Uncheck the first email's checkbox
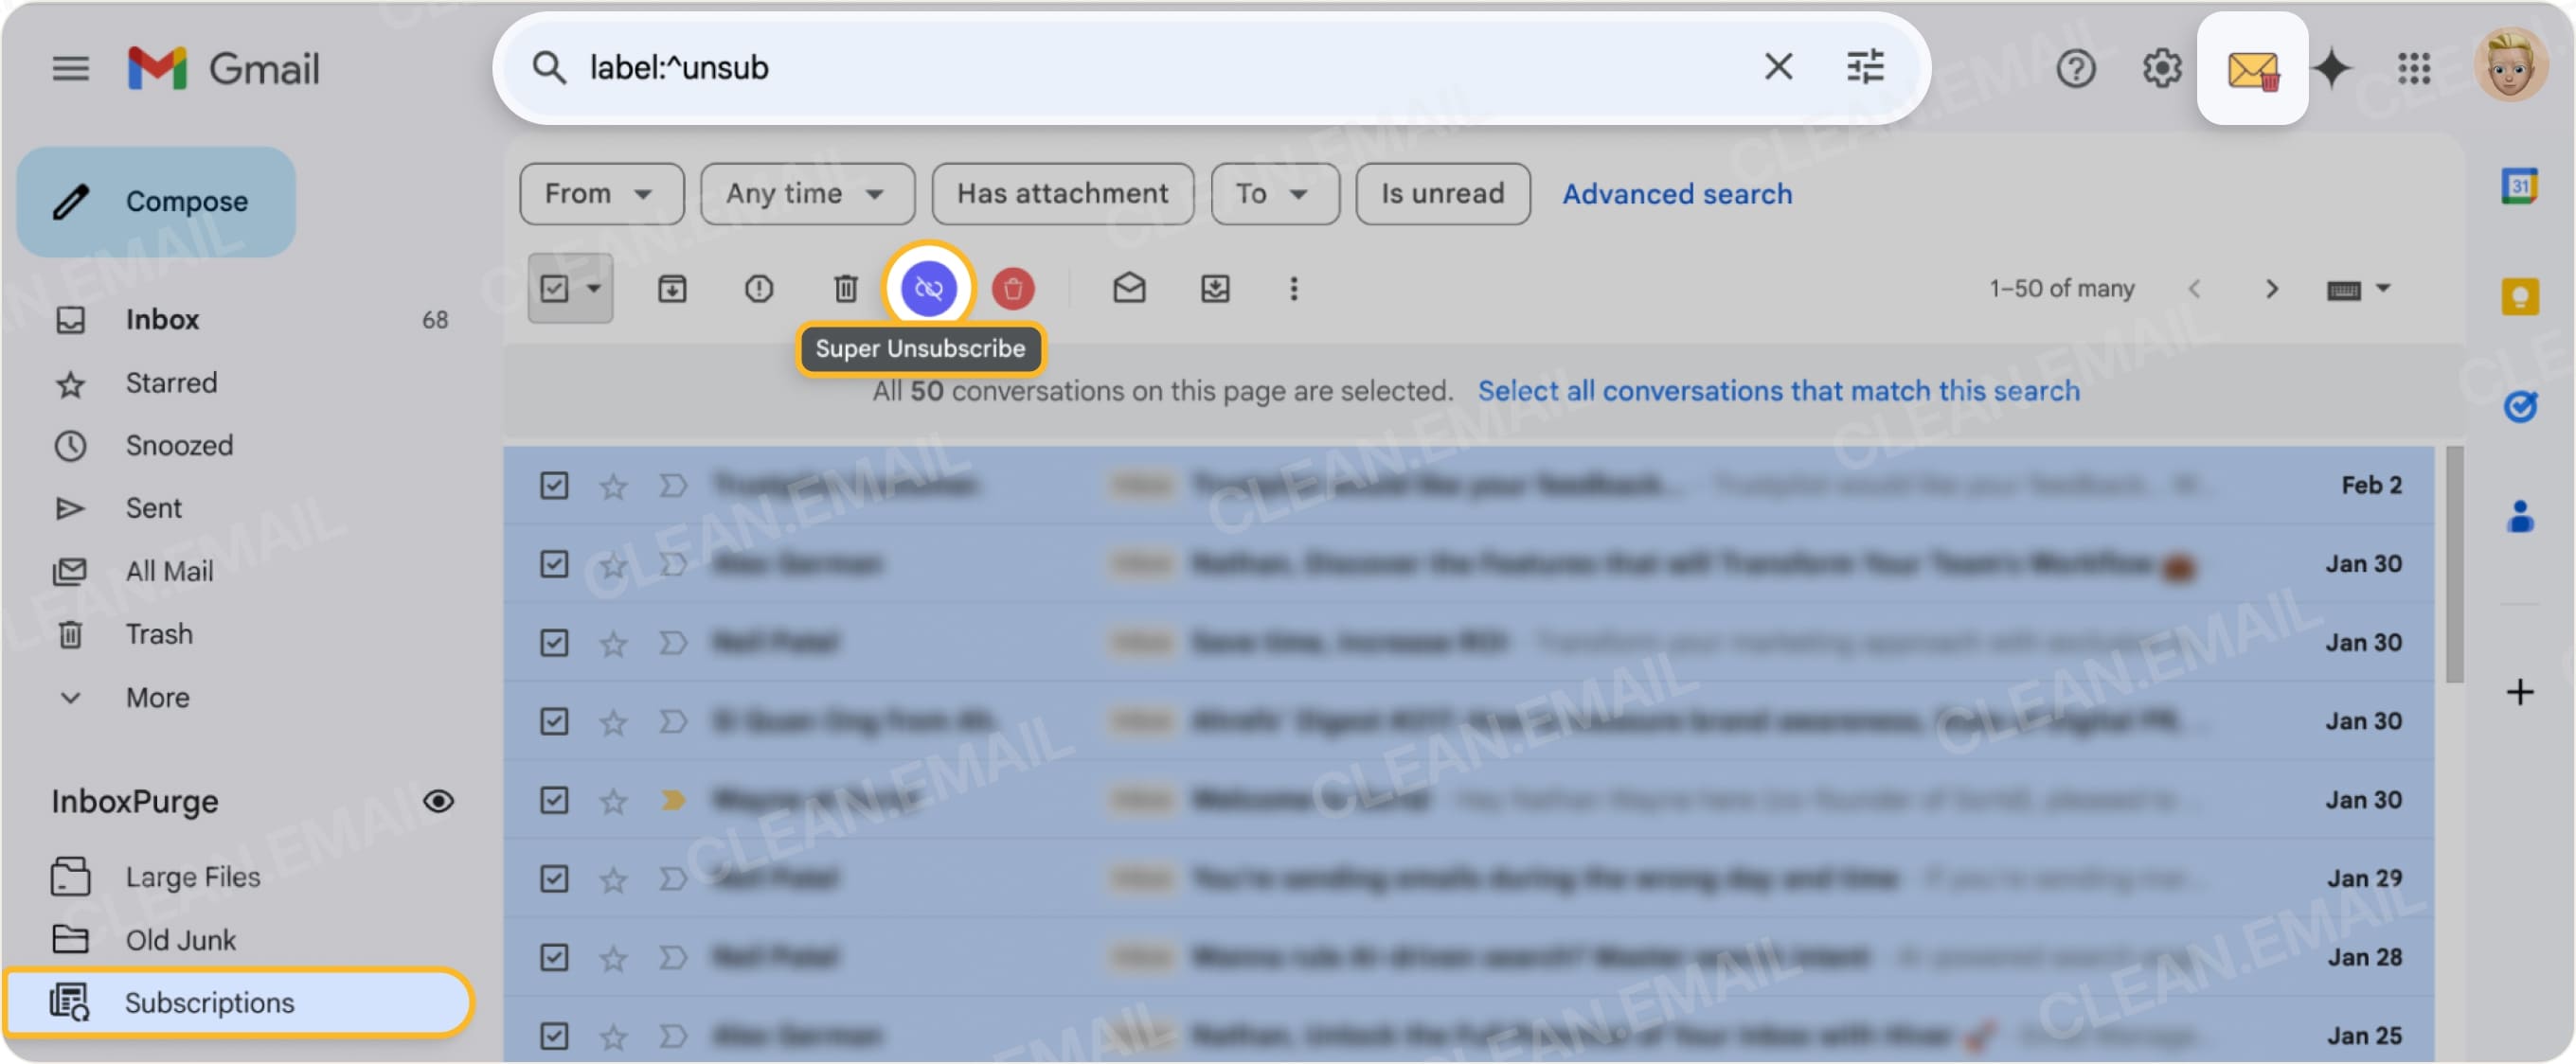The width and height of the screenshot is (2576, 1064). (x=554, y=485)
